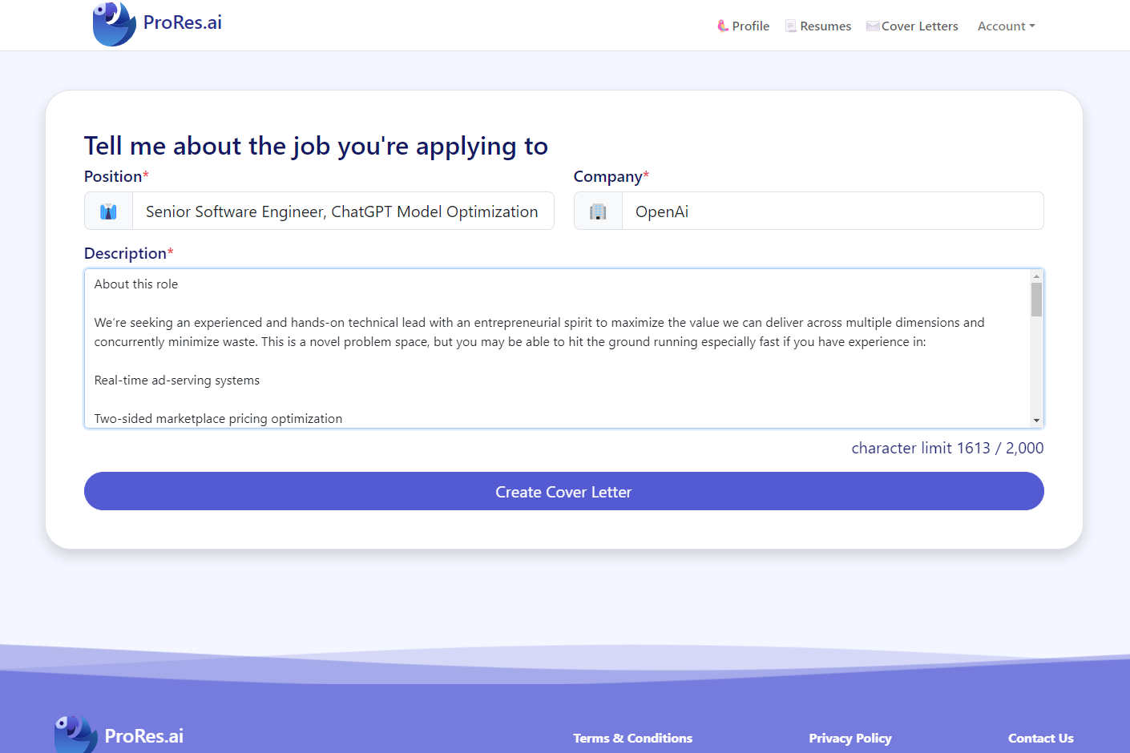The image size is (1130, 753).
Task: Click the ProRes.ai brand name in header
Action: click(183, 22)
